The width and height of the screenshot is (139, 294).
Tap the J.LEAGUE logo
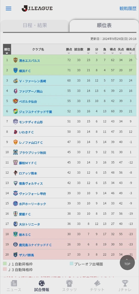click(37, 8)
